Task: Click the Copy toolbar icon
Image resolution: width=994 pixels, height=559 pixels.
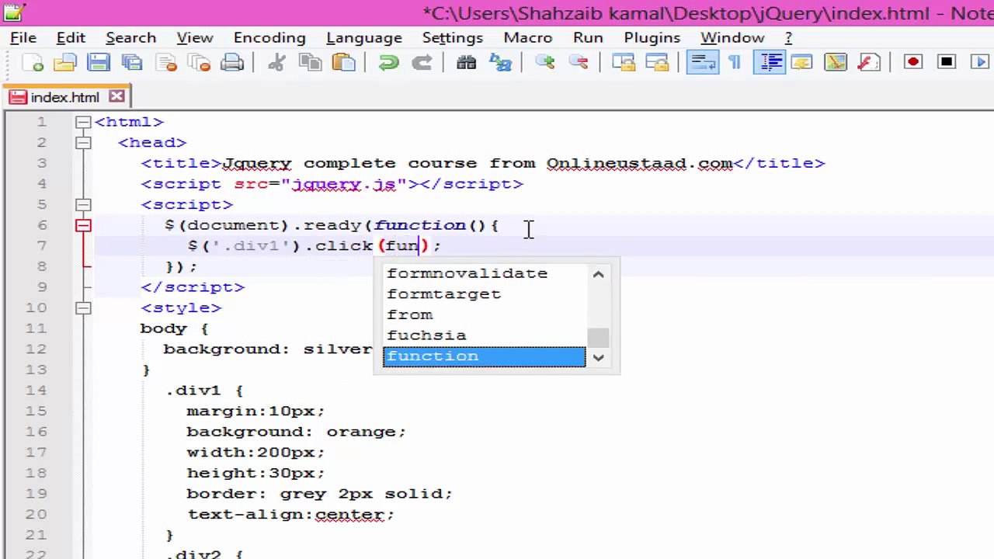Action: [x=310, y=63]
